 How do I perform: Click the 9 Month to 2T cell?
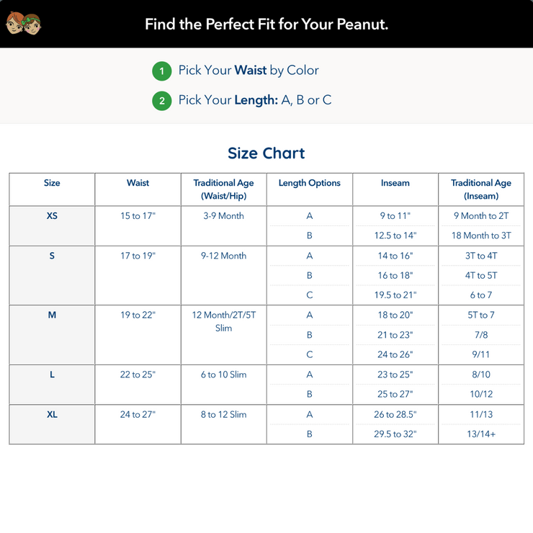(481, 216)
